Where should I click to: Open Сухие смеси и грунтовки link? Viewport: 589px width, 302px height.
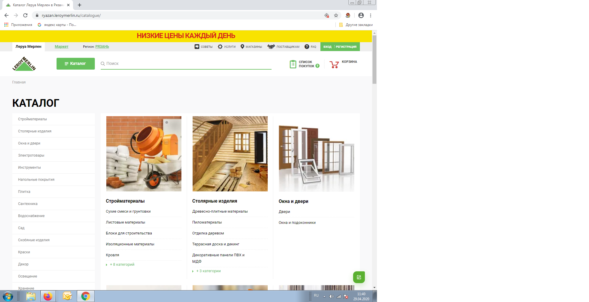128,211
